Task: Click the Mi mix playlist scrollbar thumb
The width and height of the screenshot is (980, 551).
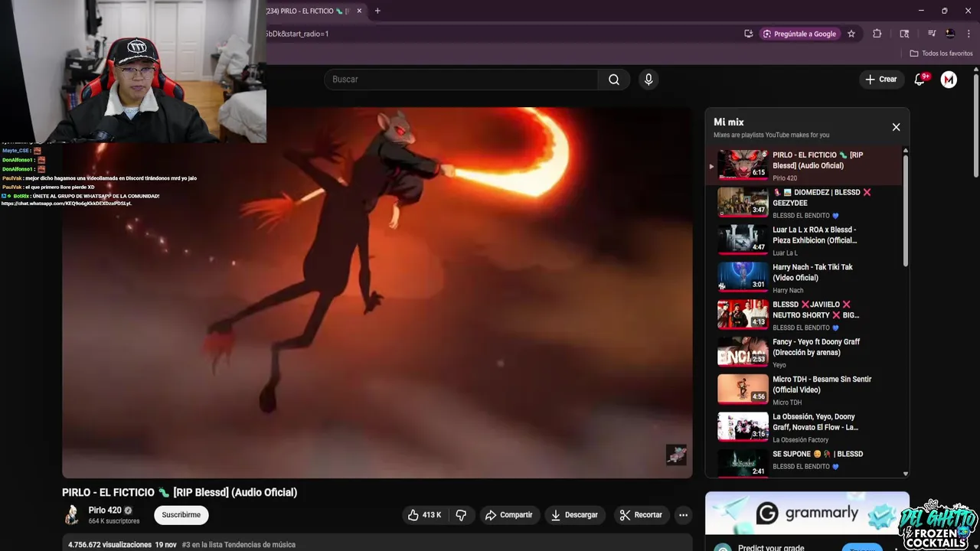Action: coord(906,210)
